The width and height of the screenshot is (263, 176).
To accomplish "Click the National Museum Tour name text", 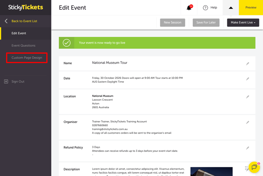I will click(x=110, y=63).
